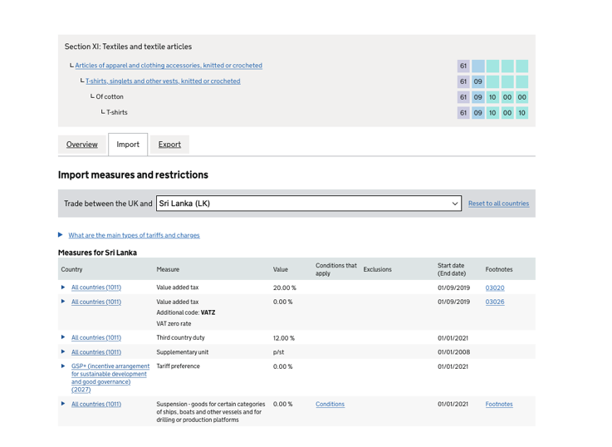Click the Tariff preference measure text
The image size is (612, 447).
pyautogui.click(x=178, y=366)
